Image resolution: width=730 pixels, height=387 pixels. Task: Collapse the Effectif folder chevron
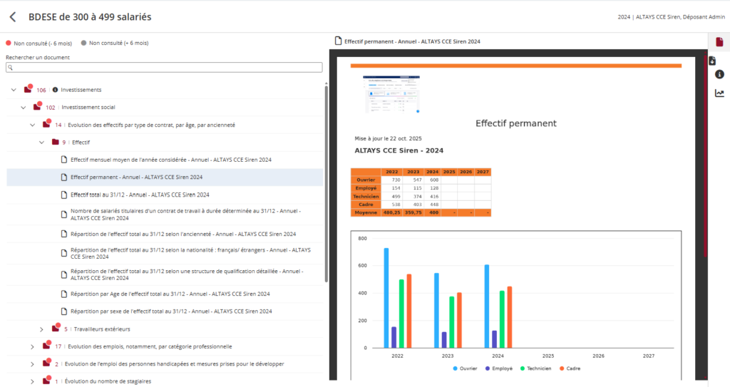pos(41,142)
